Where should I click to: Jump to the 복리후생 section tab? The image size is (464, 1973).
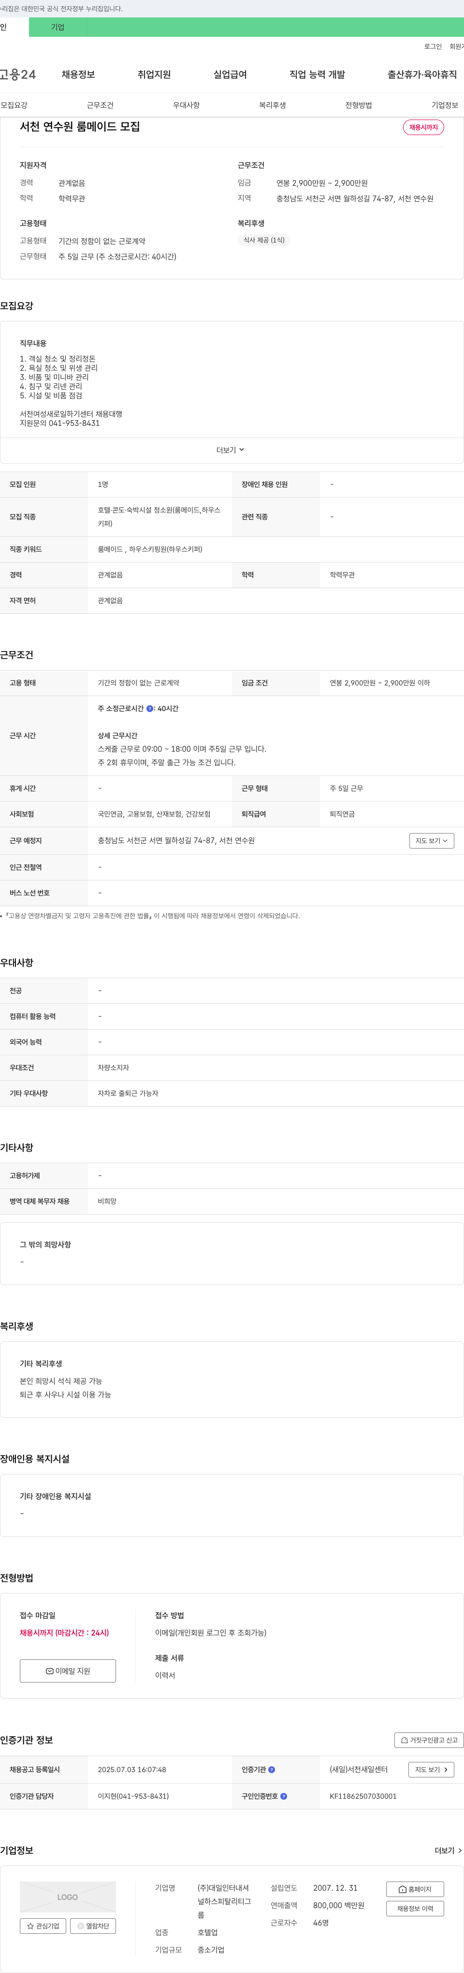coord(272,105)
